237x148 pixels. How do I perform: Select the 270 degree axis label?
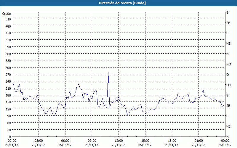8,75
